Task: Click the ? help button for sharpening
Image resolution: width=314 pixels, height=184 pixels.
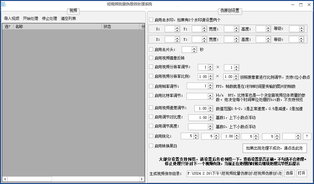Action: [307, 136]
